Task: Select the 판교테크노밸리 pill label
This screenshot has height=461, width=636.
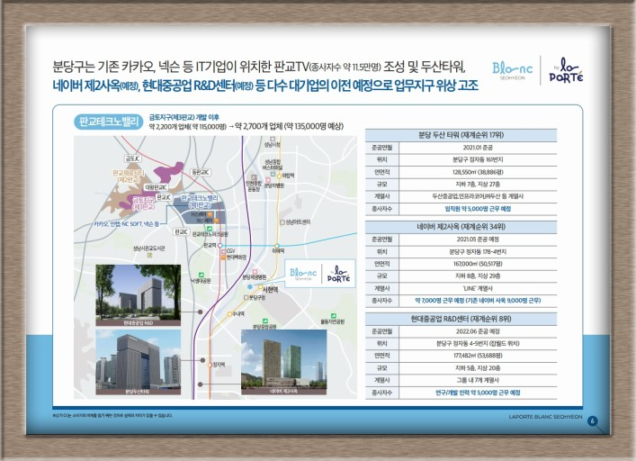Action: 109,122
